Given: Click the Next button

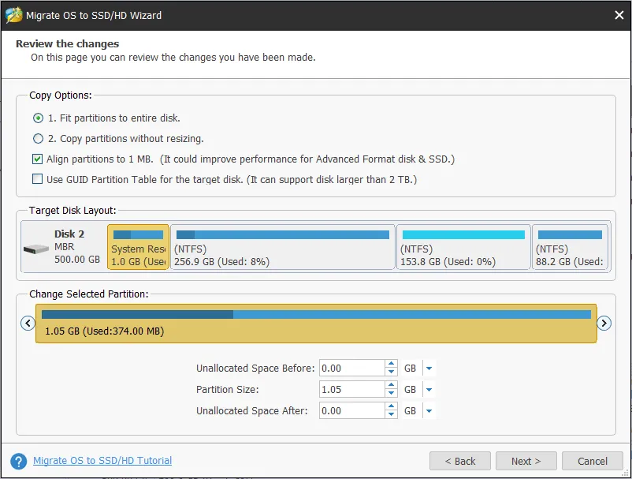Looking at the screenshot, I should point(526,461).
